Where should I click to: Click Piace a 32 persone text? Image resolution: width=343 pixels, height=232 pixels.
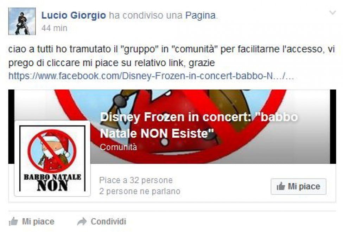point(136,180)
